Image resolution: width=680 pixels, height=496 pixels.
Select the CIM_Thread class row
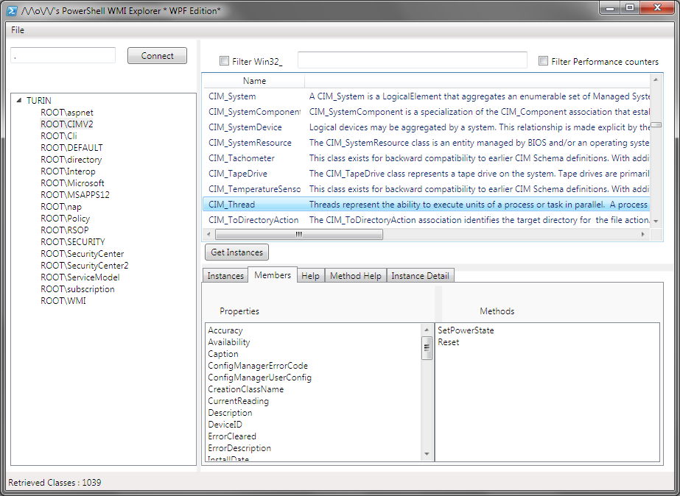point(427,205)
